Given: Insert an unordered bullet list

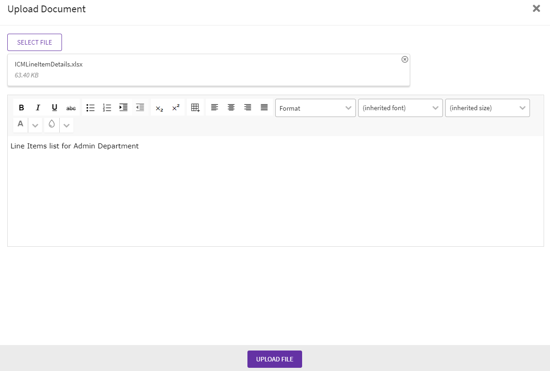Looking at the screenshot, I should (90, 108).
